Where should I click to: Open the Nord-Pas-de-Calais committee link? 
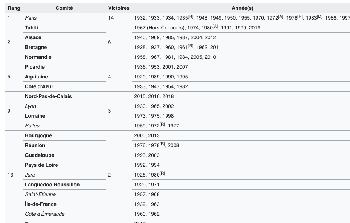coord(48,96)
